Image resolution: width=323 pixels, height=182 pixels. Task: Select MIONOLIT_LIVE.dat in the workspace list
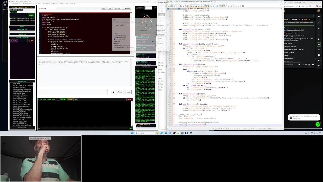click(19, 93)
